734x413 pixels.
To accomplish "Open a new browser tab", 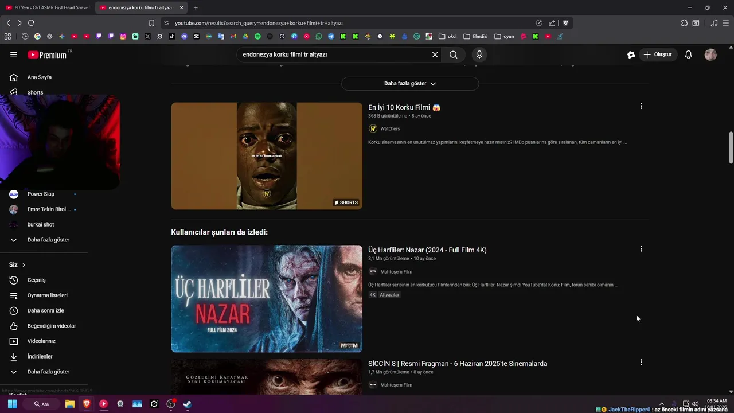I will [196, 7].
